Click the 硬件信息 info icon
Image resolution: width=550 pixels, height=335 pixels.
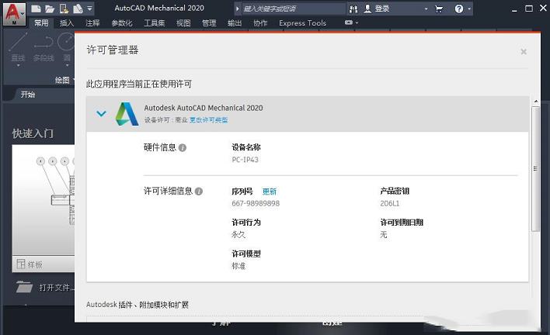click(183, 147)
